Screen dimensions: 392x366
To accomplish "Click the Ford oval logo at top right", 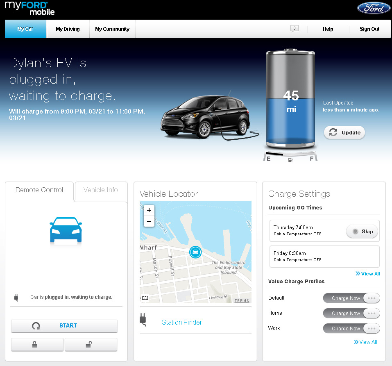I will coord(373,8).
